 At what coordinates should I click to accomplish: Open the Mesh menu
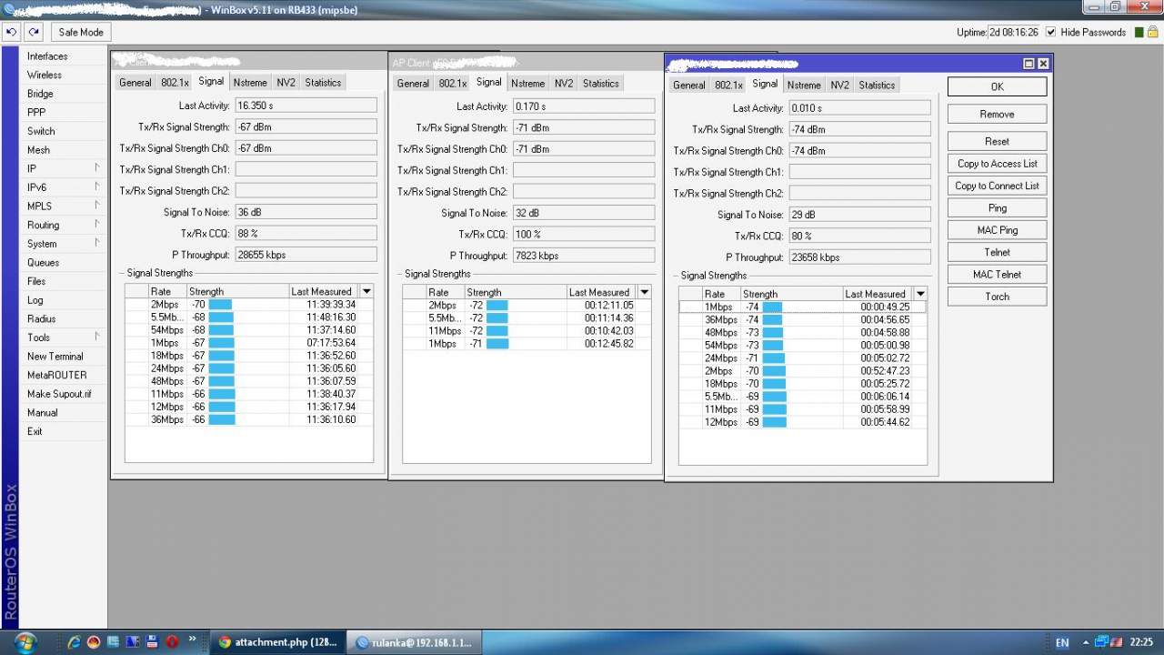[38, 150]
